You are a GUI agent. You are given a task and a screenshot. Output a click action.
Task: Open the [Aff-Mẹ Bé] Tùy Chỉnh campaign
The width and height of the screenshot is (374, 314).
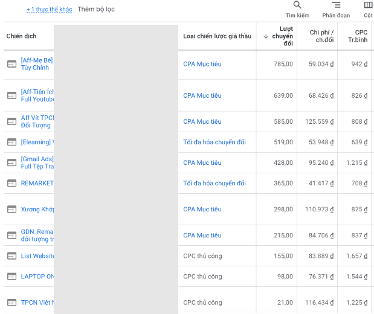(x=37, y=64)
